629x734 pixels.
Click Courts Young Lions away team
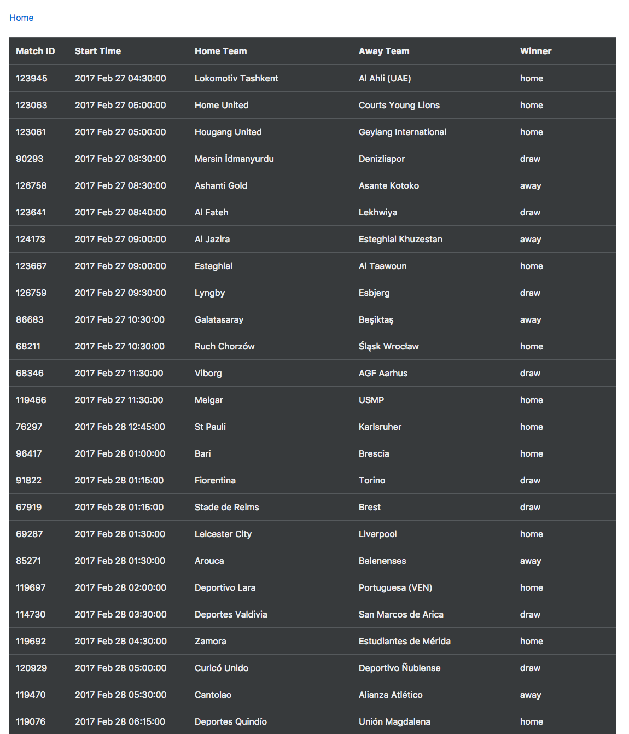[399, 105]
